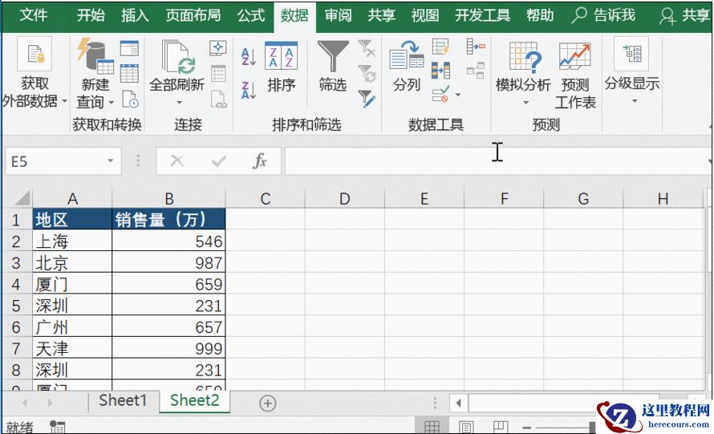Click the connection Properties icon
The image size is (714, 434).
(x=218, y=73)
